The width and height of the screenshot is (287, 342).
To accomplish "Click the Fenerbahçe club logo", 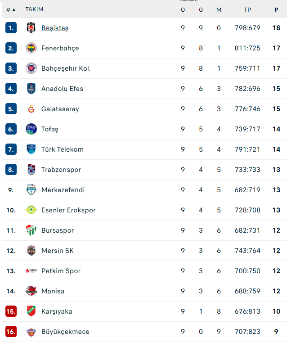I will click(31, 48).
